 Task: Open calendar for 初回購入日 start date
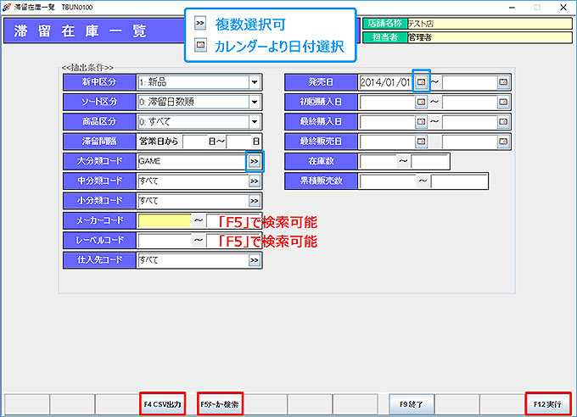pos(422,102)
